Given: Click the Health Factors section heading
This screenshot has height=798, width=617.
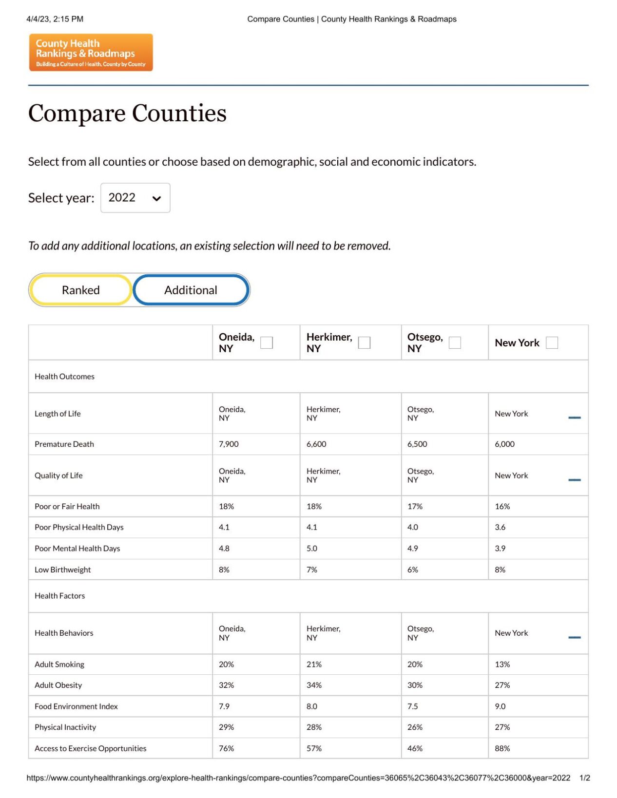Looking at the screenshot, I should [x=60, y=595].
